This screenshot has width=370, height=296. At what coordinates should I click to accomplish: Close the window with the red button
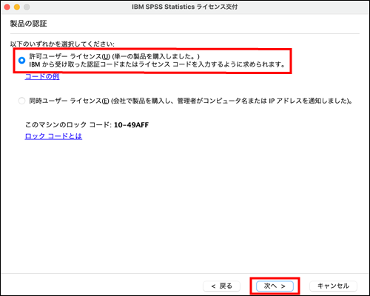coord(7,7)
